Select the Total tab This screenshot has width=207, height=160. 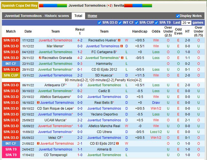tap(78, 16)
